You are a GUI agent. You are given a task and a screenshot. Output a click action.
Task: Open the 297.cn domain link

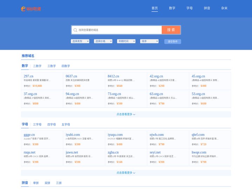tap(28, 76)
